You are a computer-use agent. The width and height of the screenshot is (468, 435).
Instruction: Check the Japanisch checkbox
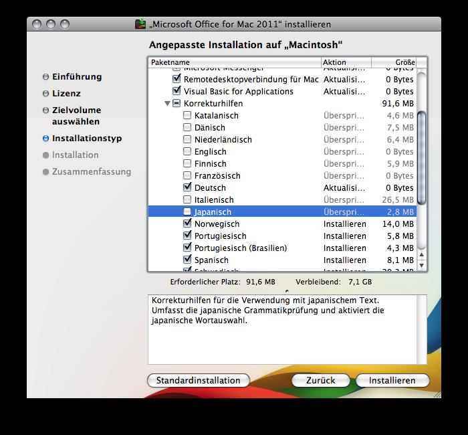pyautogui.click(x=187, y=211)
